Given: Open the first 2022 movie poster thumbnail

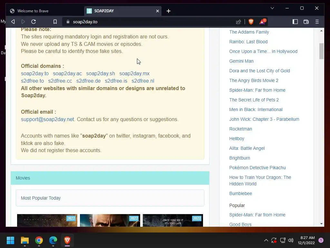Looking at the screenshot, I should pos(47,220).
